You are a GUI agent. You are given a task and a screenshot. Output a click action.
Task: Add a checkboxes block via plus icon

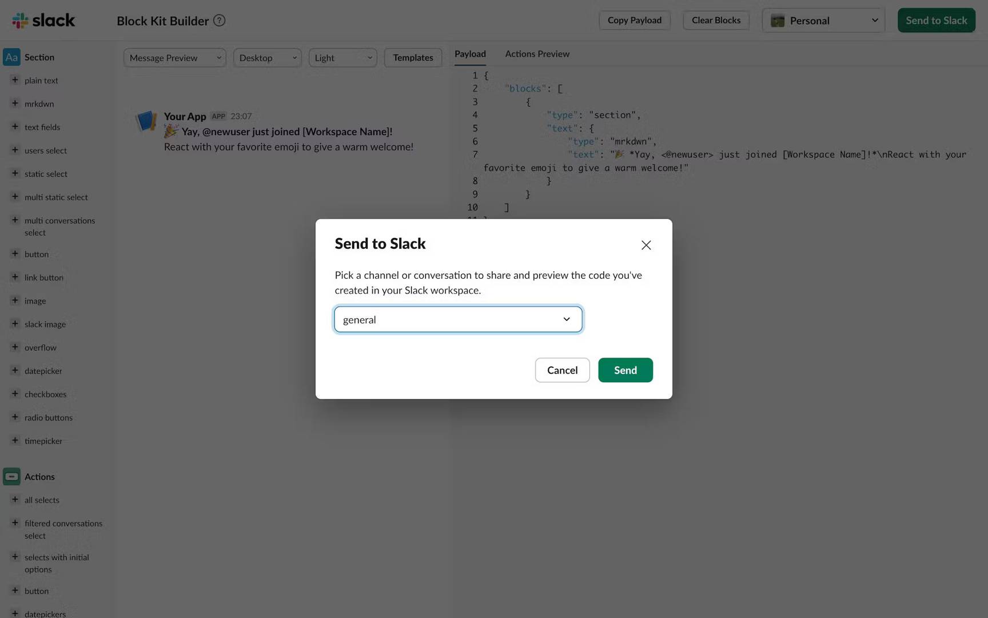pyautogui.click(x=15, y=394)
